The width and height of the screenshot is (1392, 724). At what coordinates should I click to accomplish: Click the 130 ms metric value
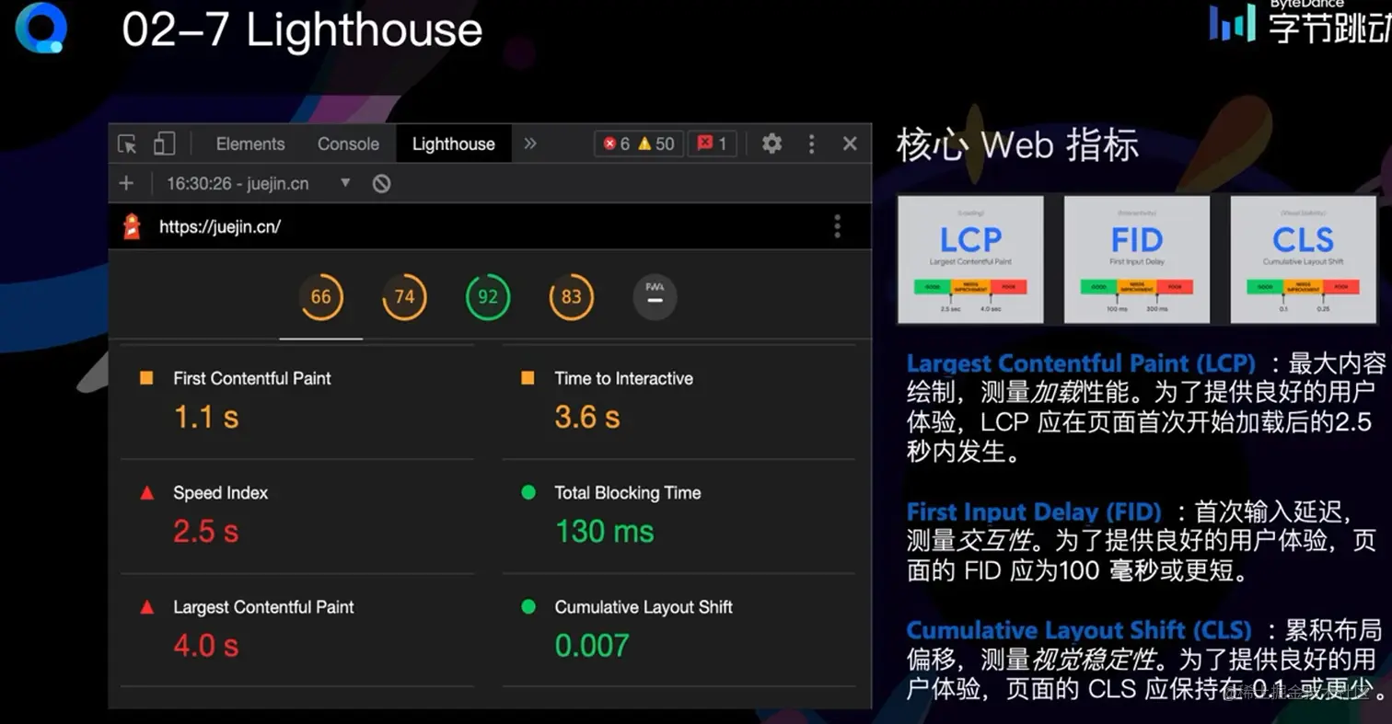605,532
